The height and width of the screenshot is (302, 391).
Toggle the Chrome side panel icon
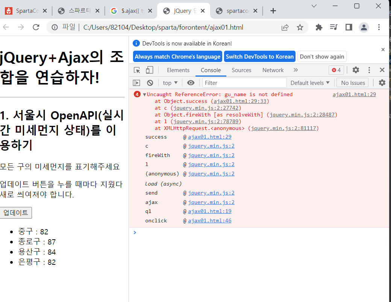click(x=349, y=27)
